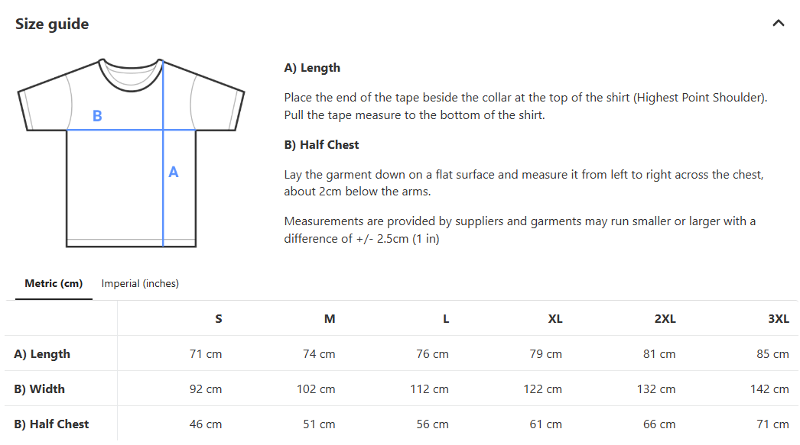Click the A) Length description heading
Image resolution: width=800 pixels, height=445 pixels.
312,68
